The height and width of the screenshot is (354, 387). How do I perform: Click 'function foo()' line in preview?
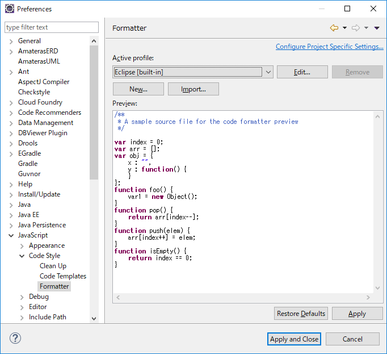click(144, 190)
